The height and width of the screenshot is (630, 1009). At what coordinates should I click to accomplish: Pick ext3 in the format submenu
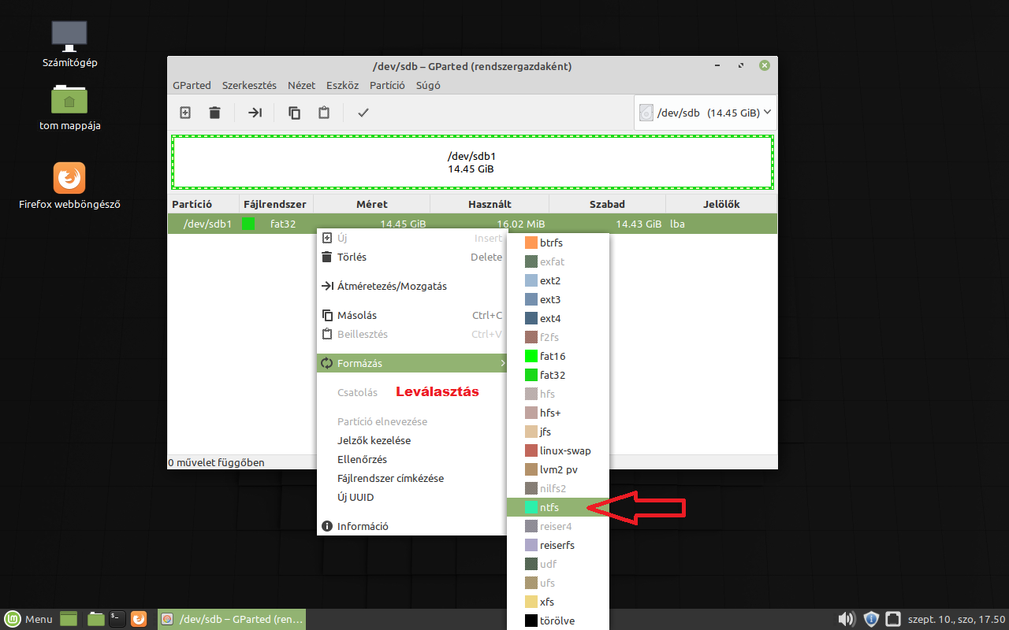pyautogui.click(x=558, y=299)
